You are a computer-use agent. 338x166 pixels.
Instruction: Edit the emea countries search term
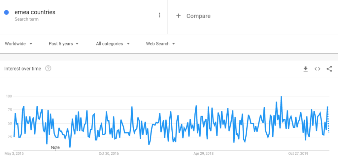click(35, 13)
